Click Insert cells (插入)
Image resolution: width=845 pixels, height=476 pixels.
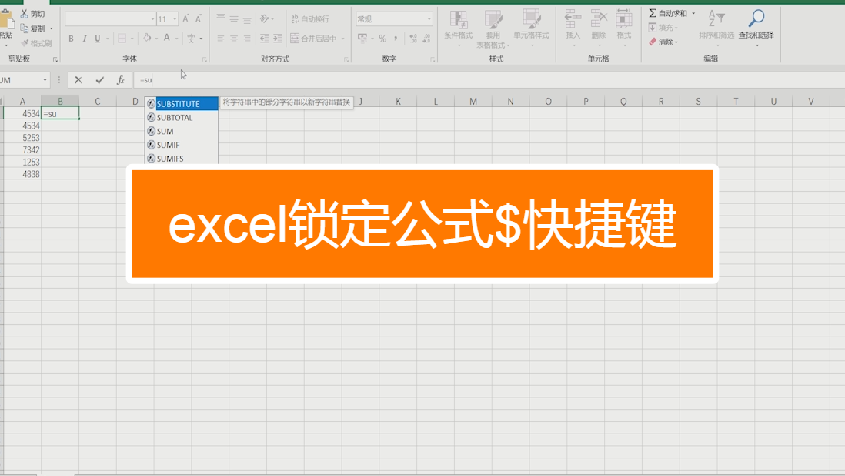(573, 27)
